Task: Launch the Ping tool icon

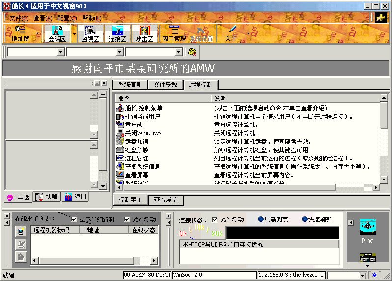Action: (x=367, y=231)
